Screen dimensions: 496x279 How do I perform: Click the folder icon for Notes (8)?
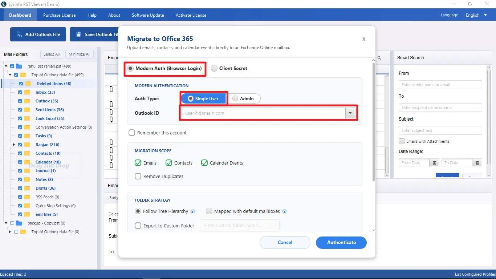pos(27,179)
